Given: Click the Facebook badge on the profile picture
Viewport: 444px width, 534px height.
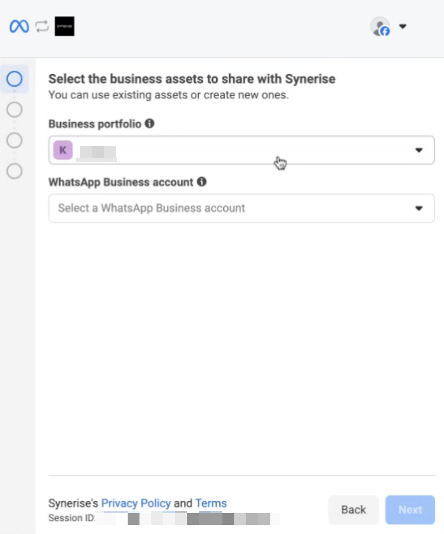Looking at the screenshot, I should click(385, 32).
